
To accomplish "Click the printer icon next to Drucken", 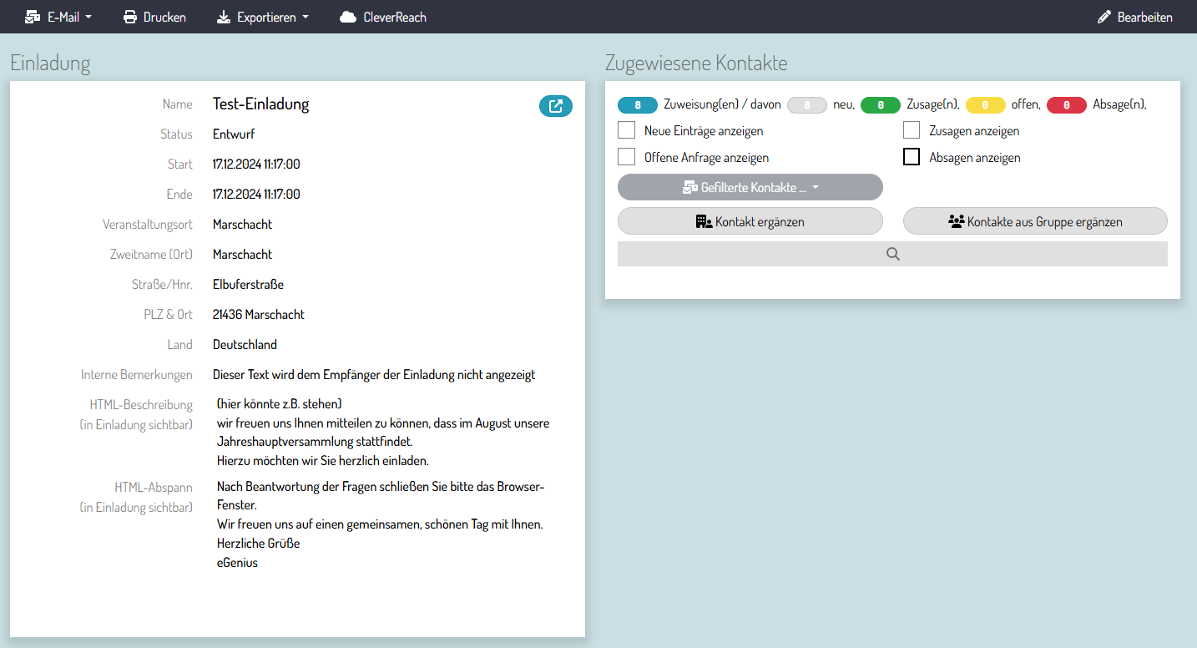I will click(130, 17).
